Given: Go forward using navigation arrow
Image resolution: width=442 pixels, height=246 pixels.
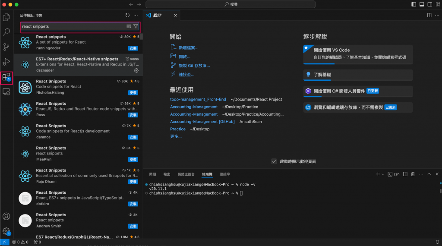Looking at the screenshot, I should [139, 4].
